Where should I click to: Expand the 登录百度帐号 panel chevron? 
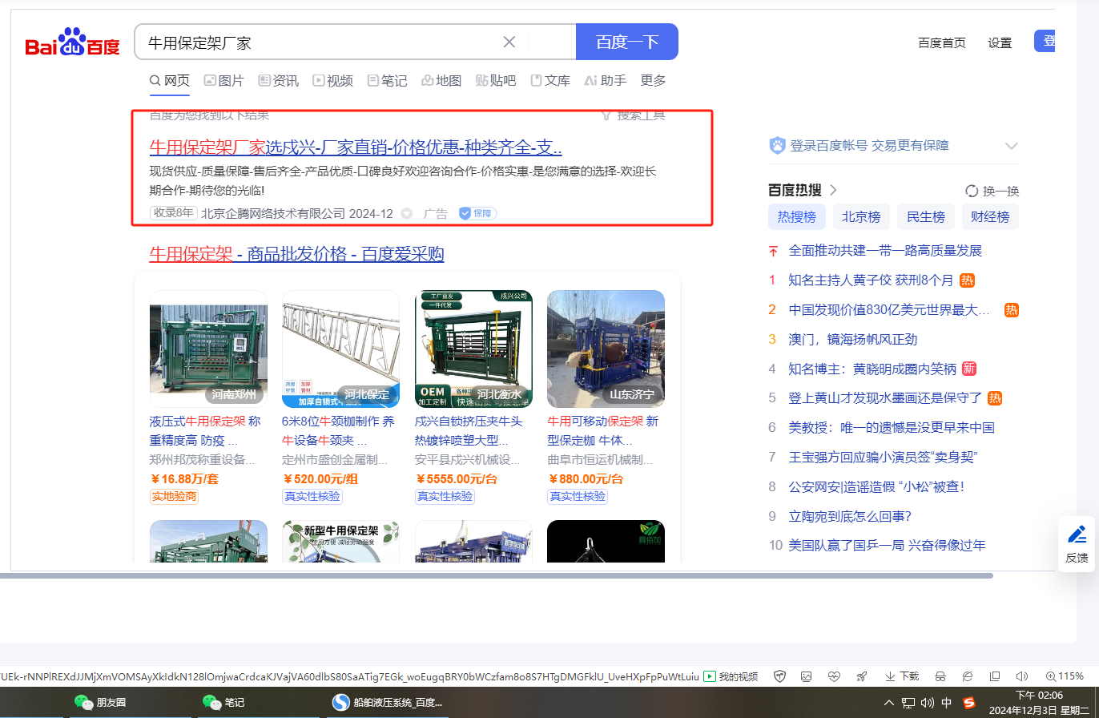[x=1012, y=146]
